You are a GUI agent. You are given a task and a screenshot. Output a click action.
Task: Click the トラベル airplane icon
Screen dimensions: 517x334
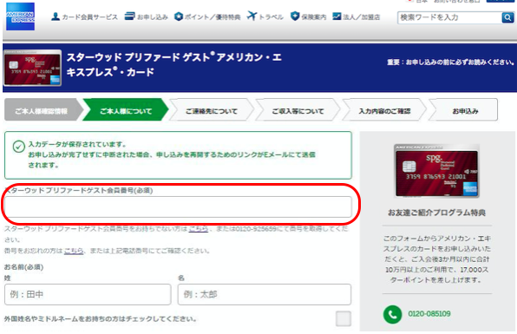252,16
